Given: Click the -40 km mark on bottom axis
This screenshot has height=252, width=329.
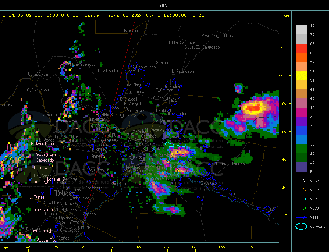Looking at the screenshot, I should [x=27, y=247].
